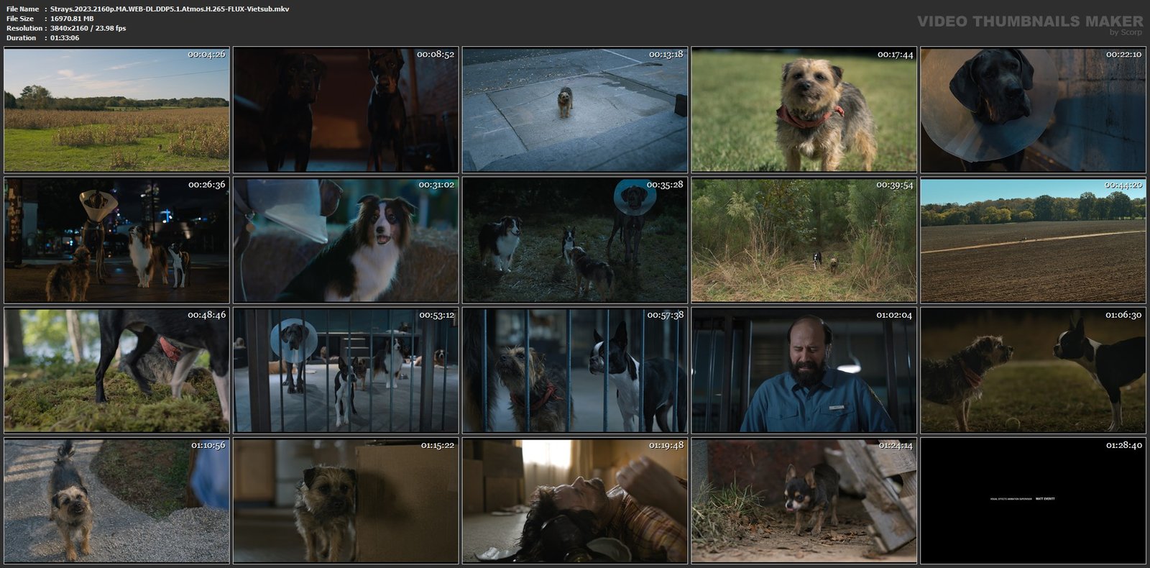The image size is (1150, 568).
Task: Select the thumbnail timestamped 00:22:10
Action: [1034, 110]
